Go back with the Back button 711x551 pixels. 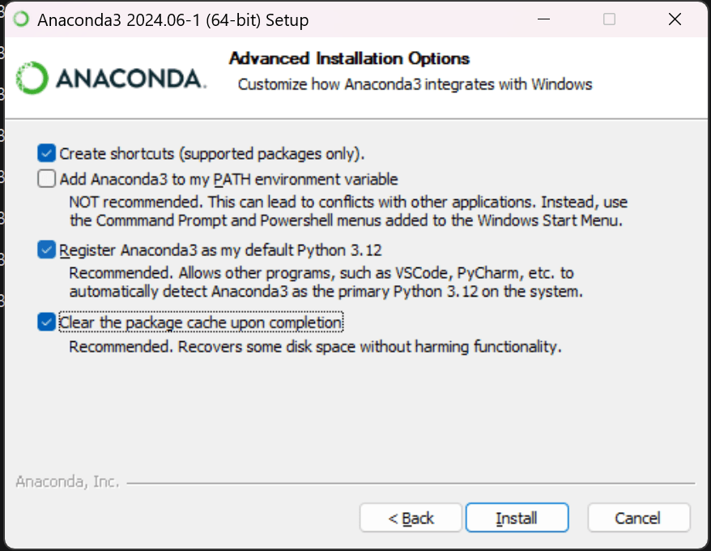(411, 518)
